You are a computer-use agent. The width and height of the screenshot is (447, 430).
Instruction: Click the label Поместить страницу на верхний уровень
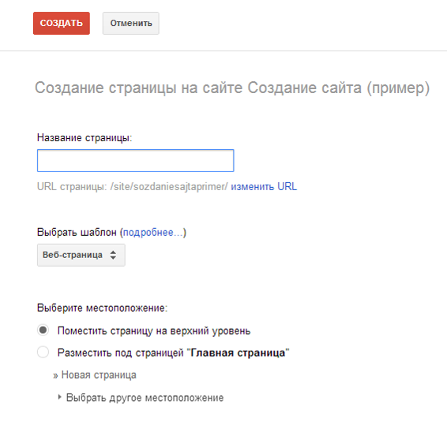click(x=154, y=331)
